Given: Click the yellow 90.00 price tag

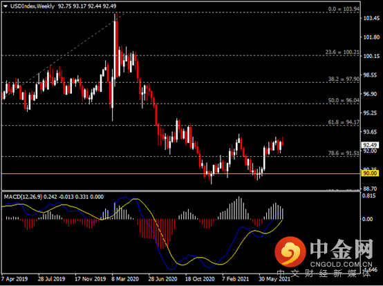Looking at the screenshot, I should pyautogui.click(x=370, y=173).
